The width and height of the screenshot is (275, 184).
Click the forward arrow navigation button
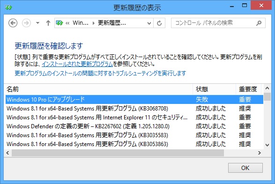pos(26,23)
